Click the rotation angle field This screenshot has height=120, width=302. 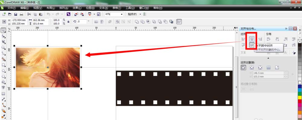(x=82, y=21)
